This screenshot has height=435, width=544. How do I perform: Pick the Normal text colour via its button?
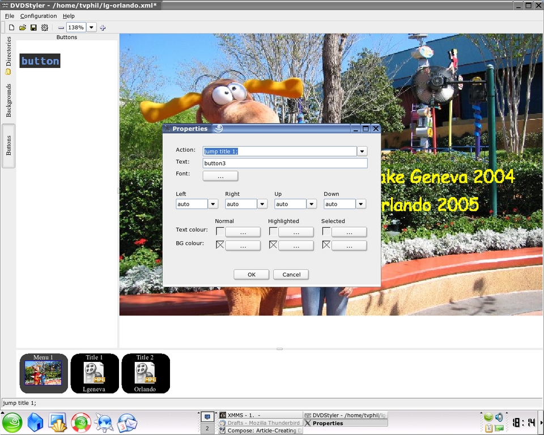(243, 232)
